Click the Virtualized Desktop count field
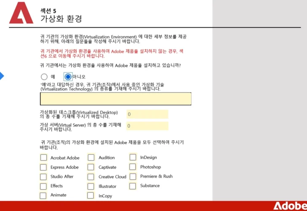Screen dimensions: 307x211 click(x=147, y=114)
